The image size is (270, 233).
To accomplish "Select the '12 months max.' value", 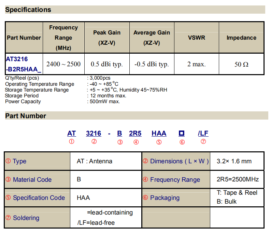I will [108, 96].
